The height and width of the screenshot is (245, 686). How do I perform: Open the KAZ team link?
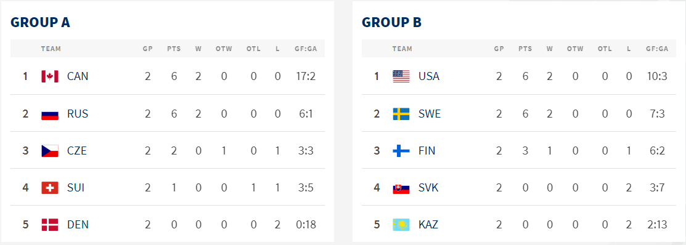point(428,225)
